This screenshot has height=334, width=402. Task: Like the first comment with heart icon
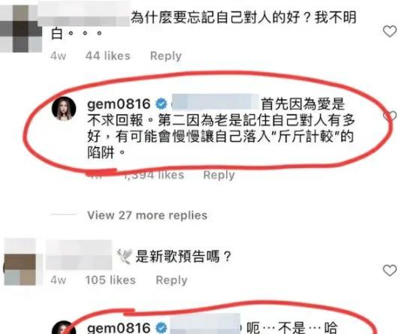click(x=390, y=32)
